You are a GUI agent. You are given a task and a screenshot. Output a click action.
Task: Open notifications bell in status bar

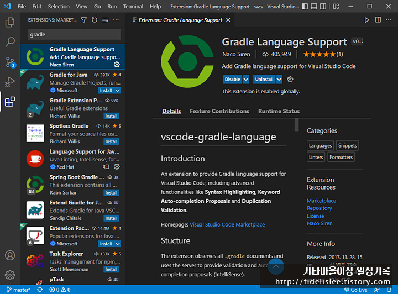(x=389, y=290)
